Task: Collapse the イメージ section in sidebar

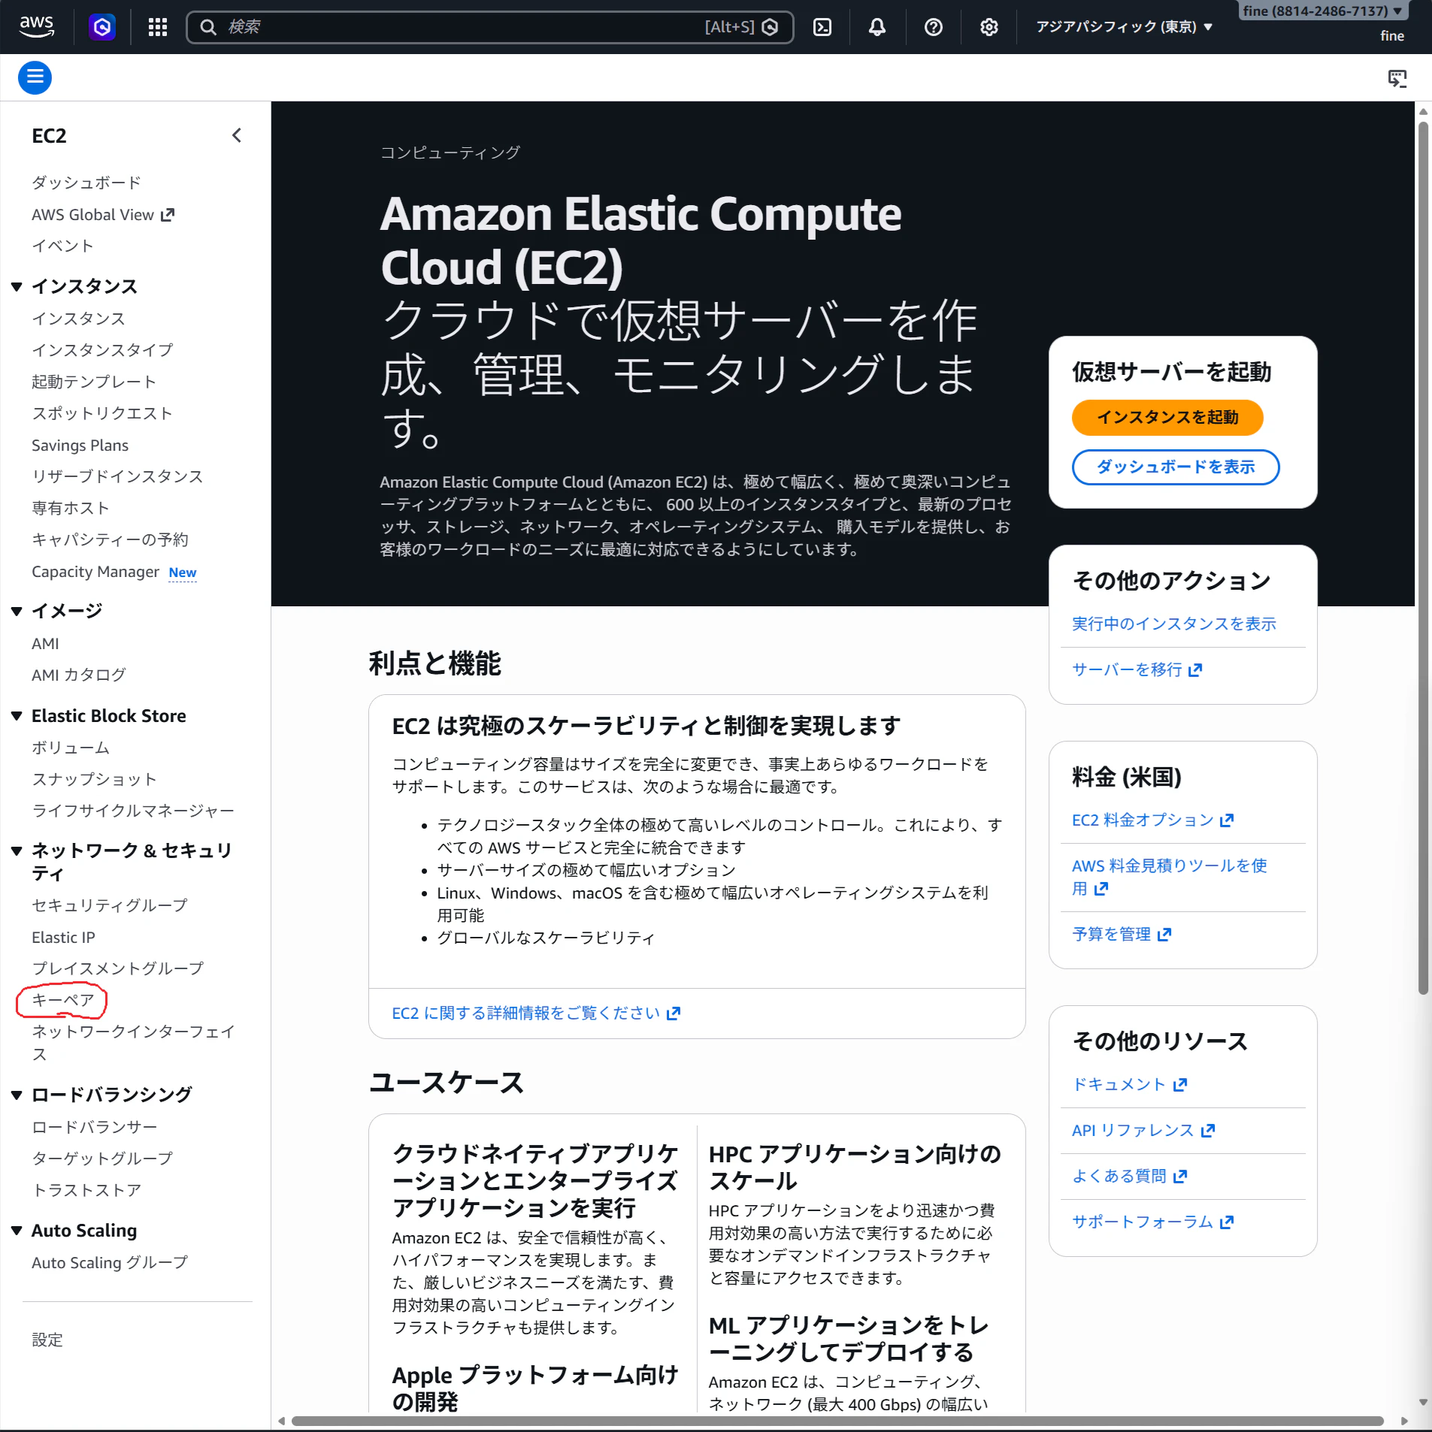Action: pos(17,611)
